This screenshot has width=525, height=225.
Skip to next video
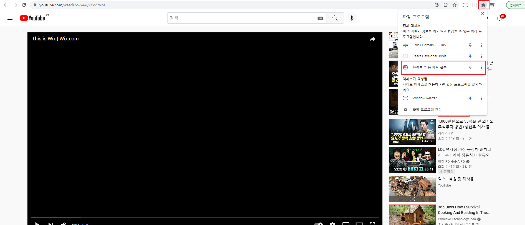tap(51, 224)
